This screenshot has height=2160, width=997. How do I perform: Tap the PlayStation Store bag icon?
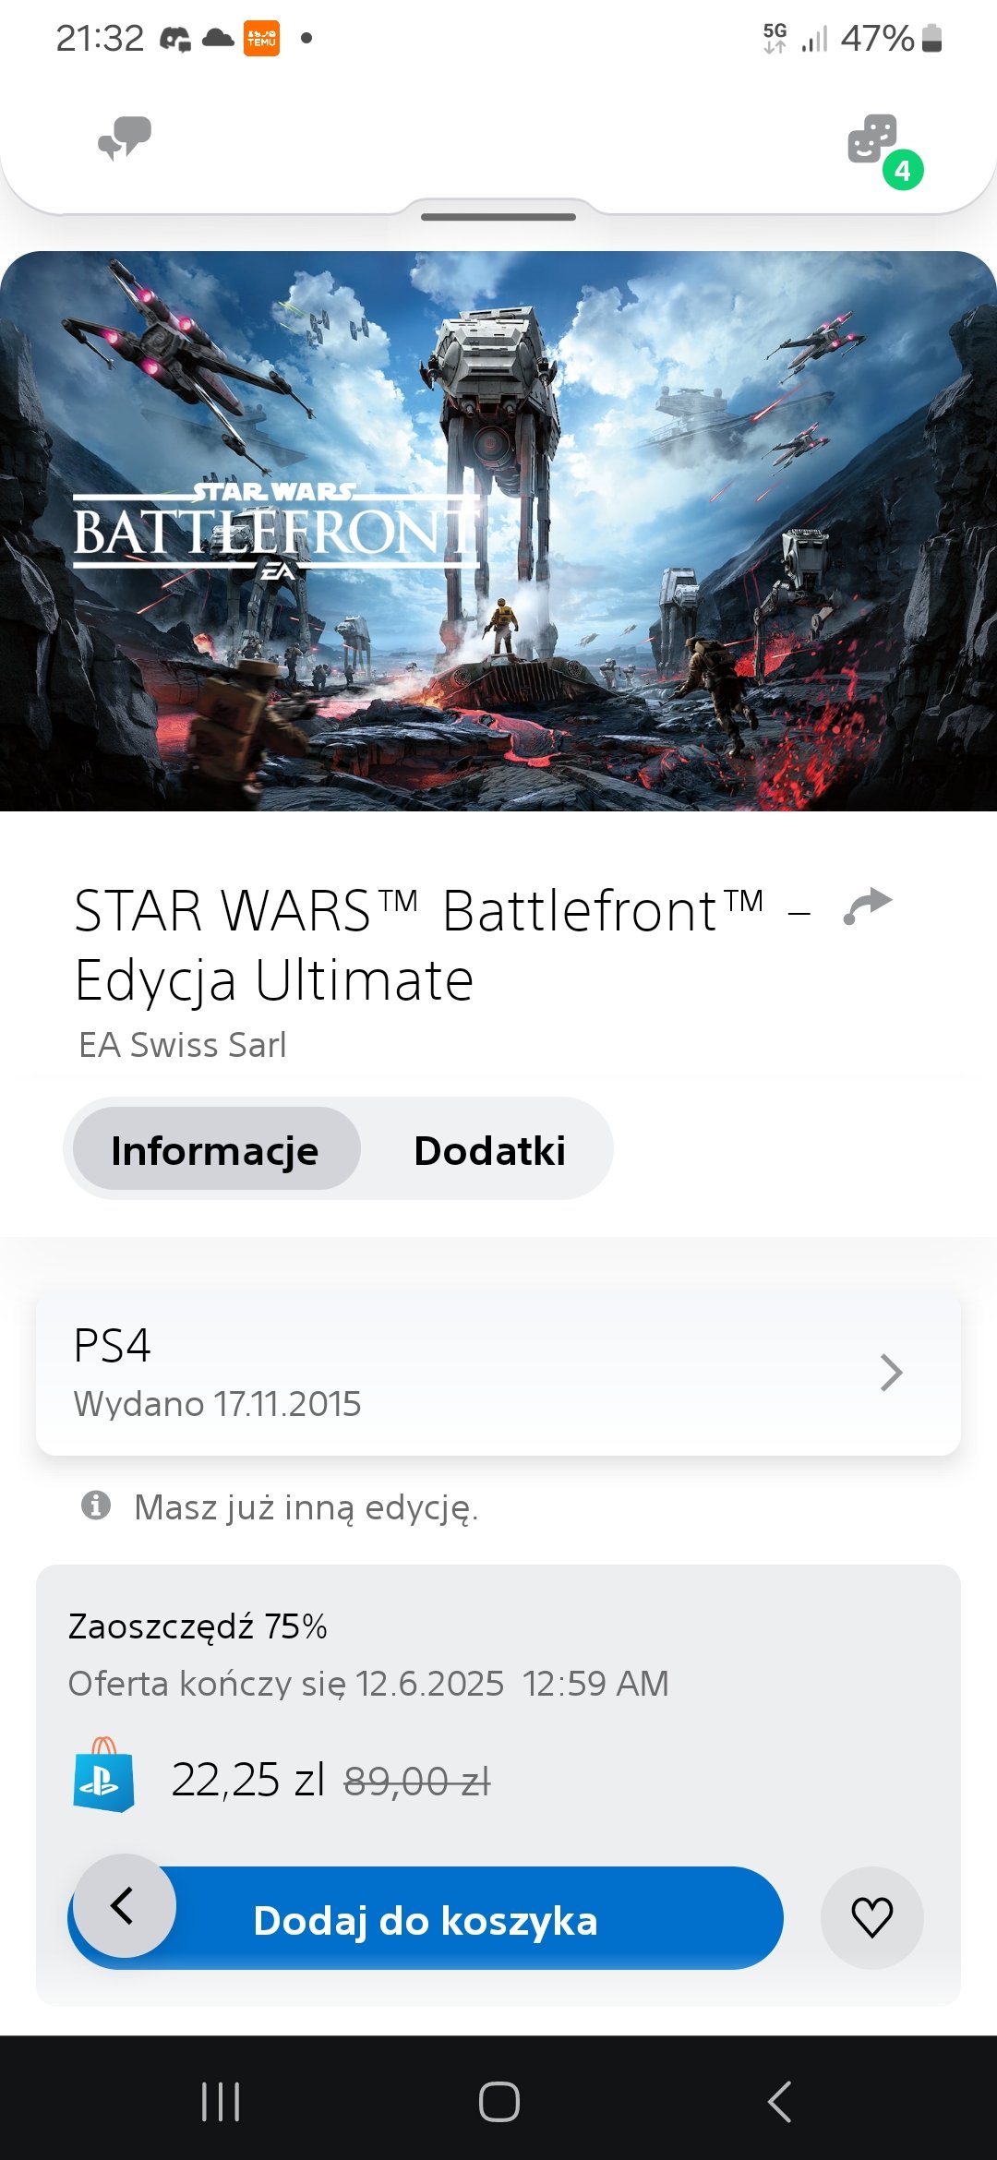(103, 1774)
